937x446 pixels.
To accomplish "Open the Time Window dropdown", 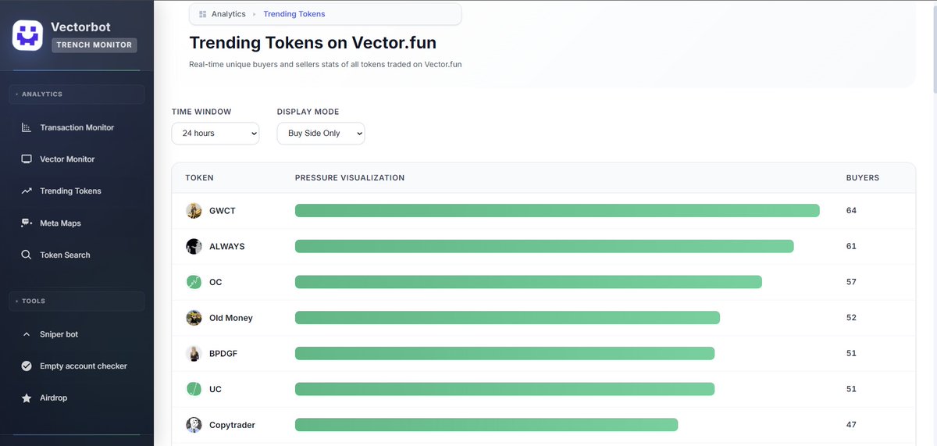I will point(216,134).
